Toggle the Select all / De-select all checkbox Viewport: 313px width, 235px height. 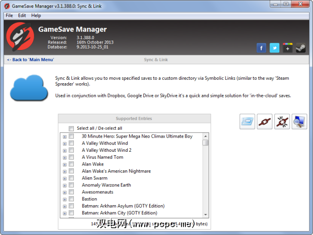[71, 128]
